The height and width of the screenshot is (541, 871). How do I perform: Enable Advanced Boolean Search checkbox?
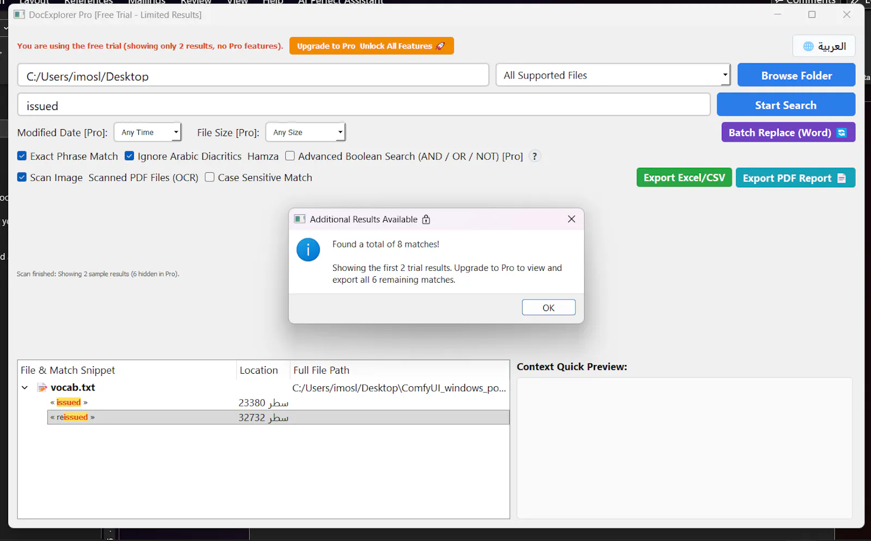290,156
